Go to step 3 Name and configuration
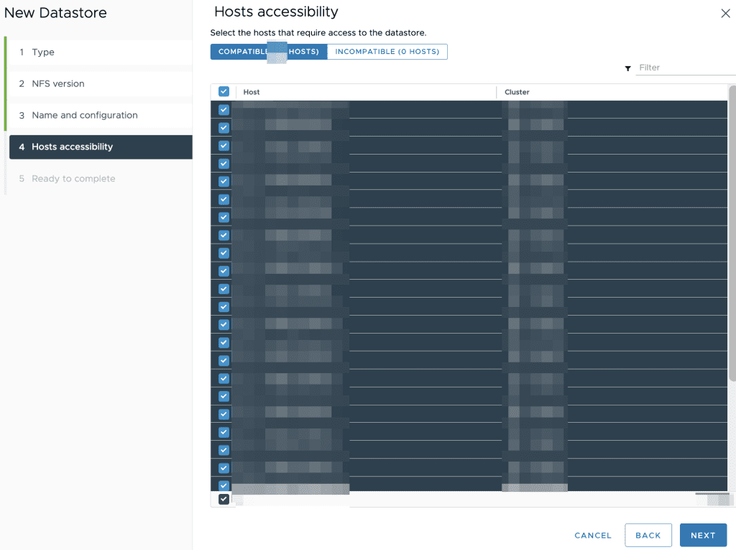736x550 pixels. pyautogui.click(x=101, y=115)
